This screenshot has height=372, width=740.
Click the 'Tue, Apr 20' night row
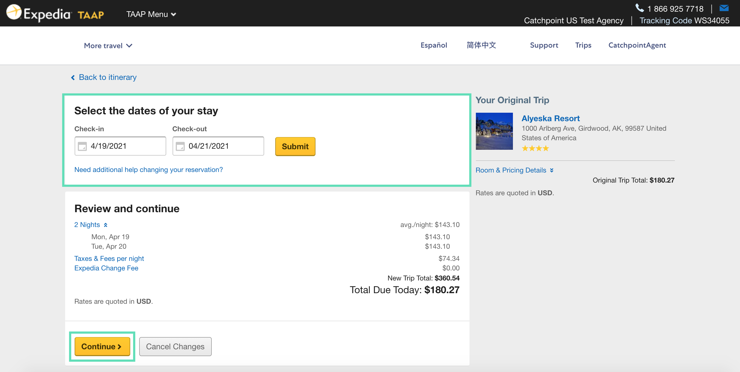tap(109, 246)
